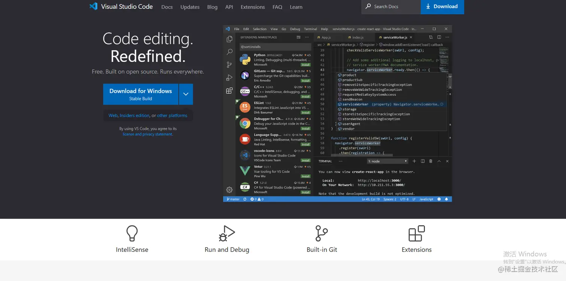Select the Search icon in the editor's activity bar
The image size is (566, 281).
tap(229, 52)
